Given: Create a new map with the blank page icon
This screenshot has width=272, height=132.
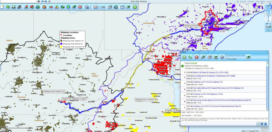Looking at the screenshot, I should click(x=2, y=7).
